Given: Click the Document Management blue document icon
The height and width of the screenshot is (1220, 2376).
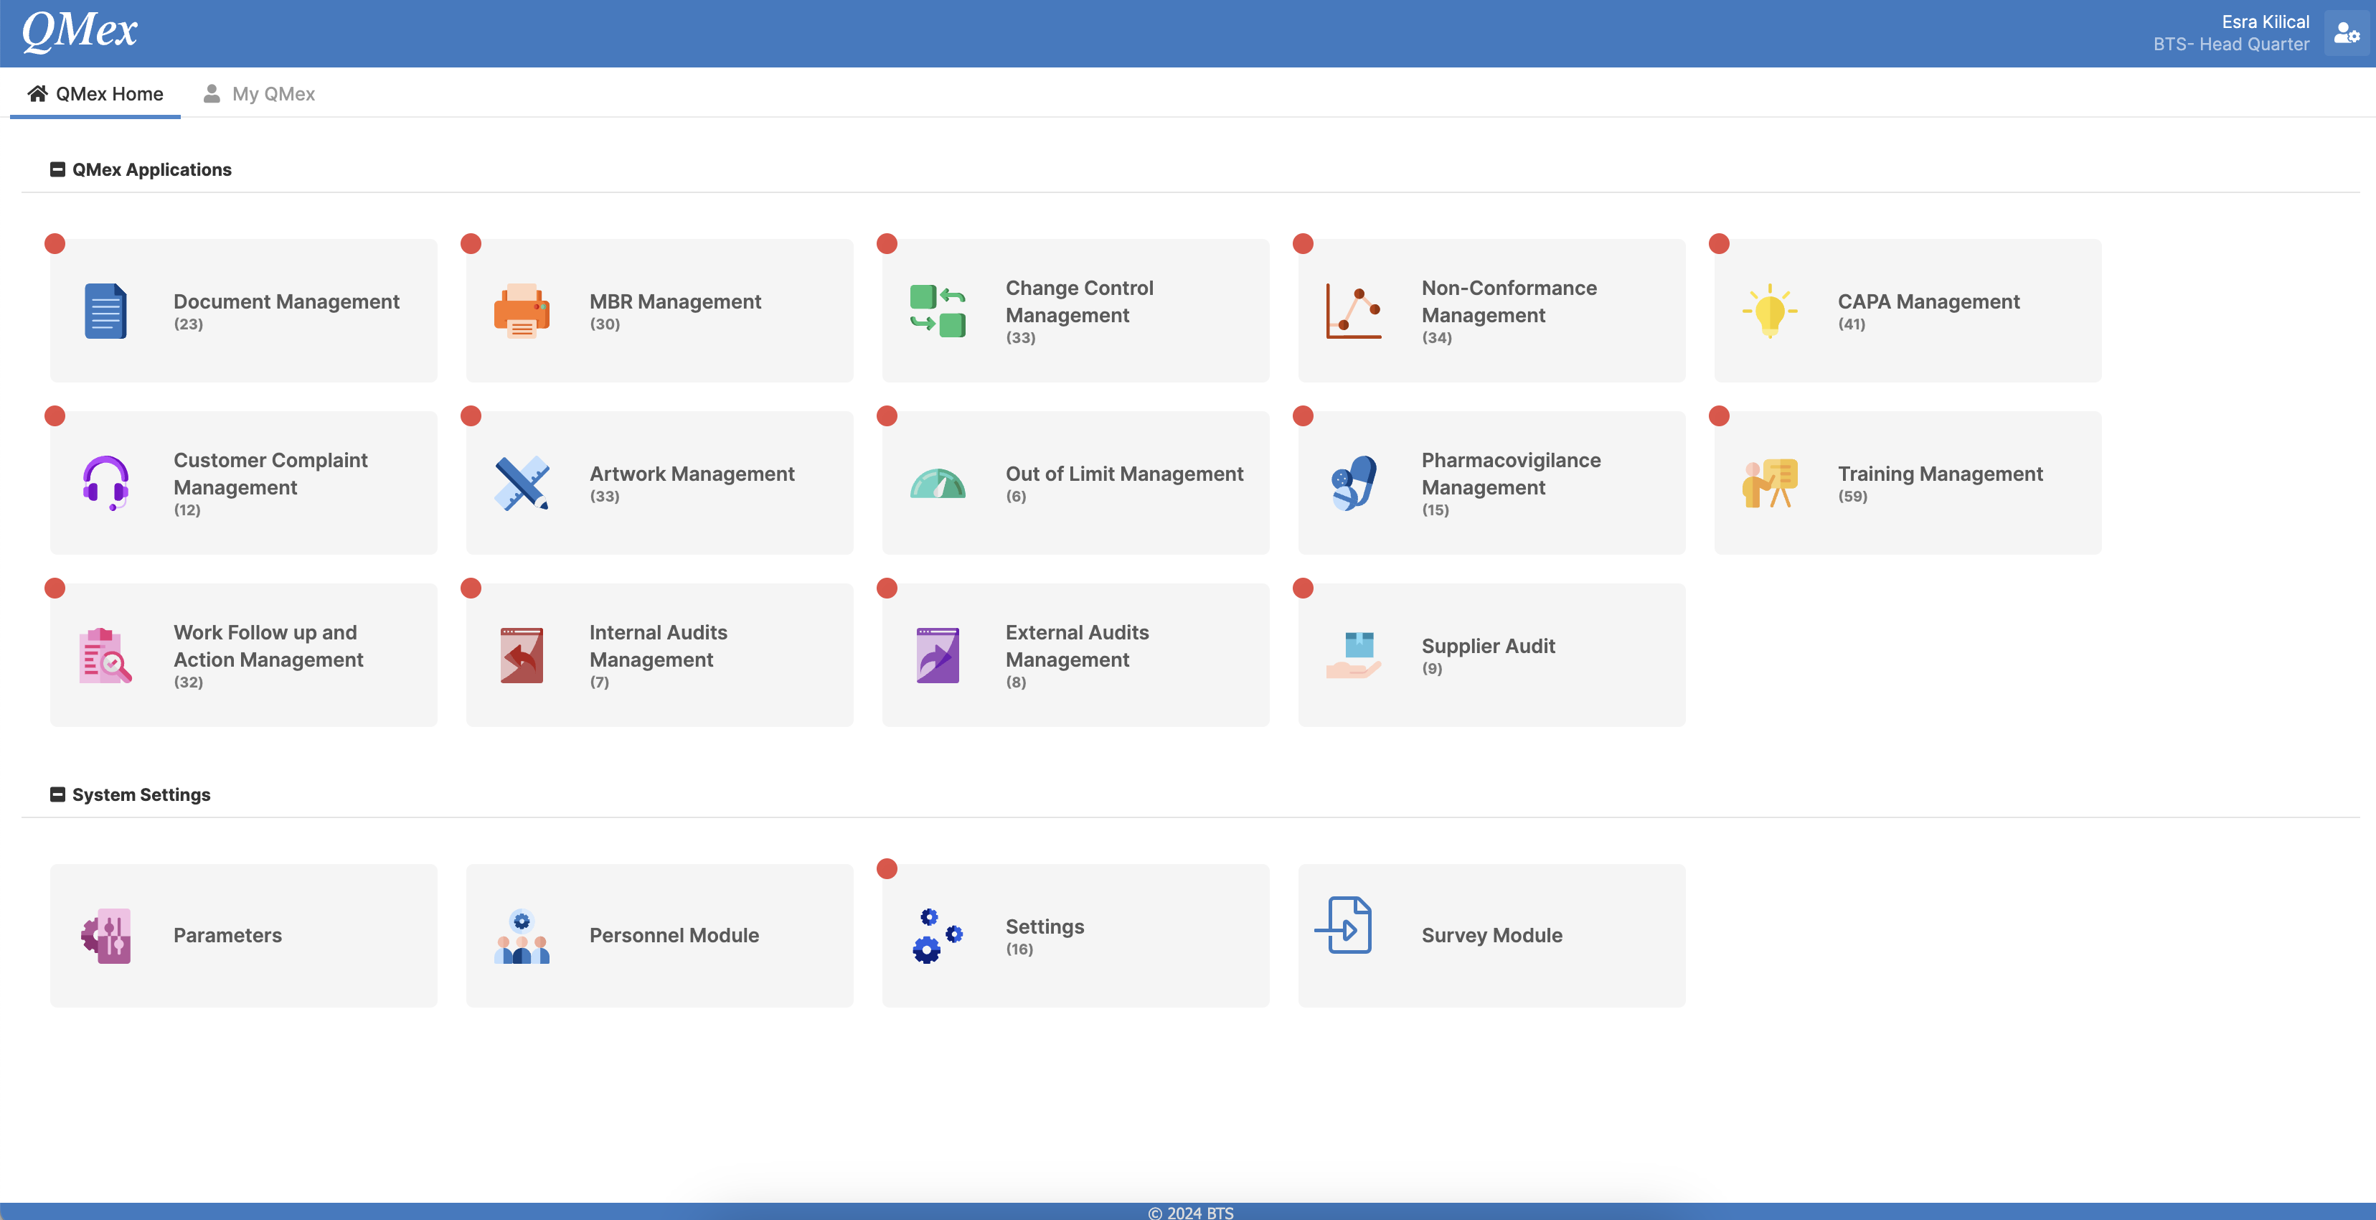Looking at the screenshot, I should 105,311.
